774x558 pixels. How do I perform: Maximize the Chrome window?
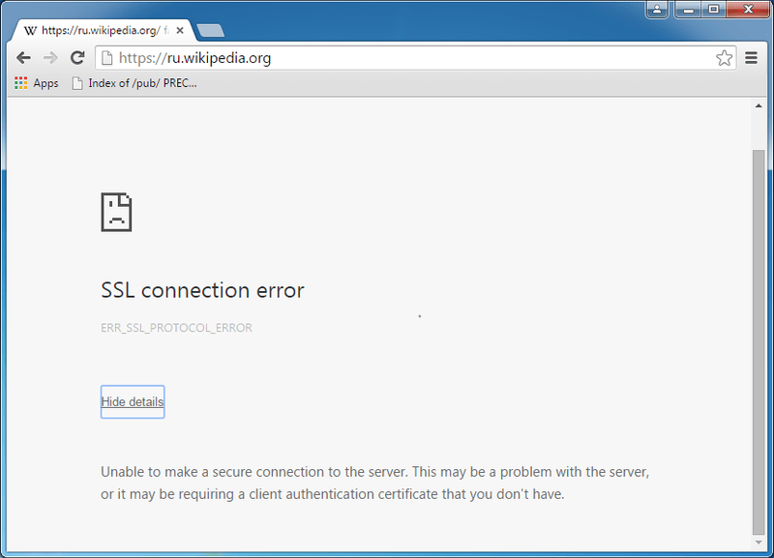click(713, 9)
